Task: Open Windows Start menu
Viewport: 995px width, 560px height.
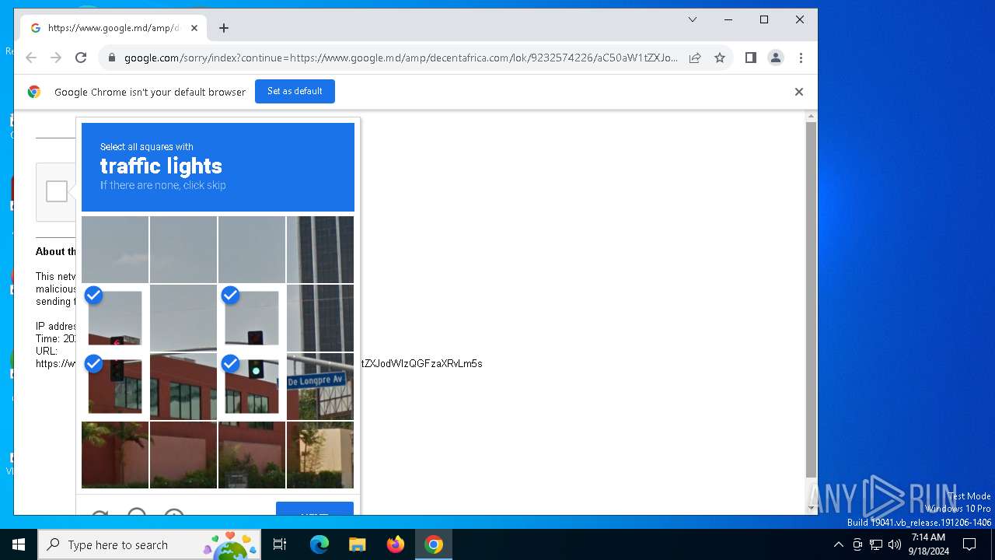Action: tap(19, 544)
